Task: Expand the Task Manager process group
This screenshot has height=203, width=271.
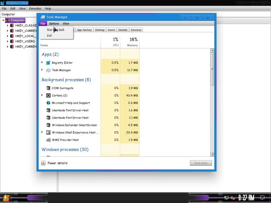Action: pos(42,70)
